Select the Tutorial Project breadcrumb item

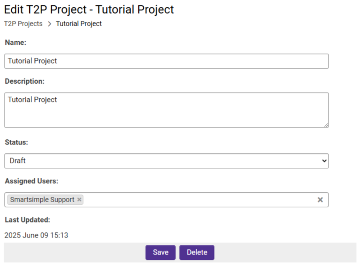coord(79,24)
